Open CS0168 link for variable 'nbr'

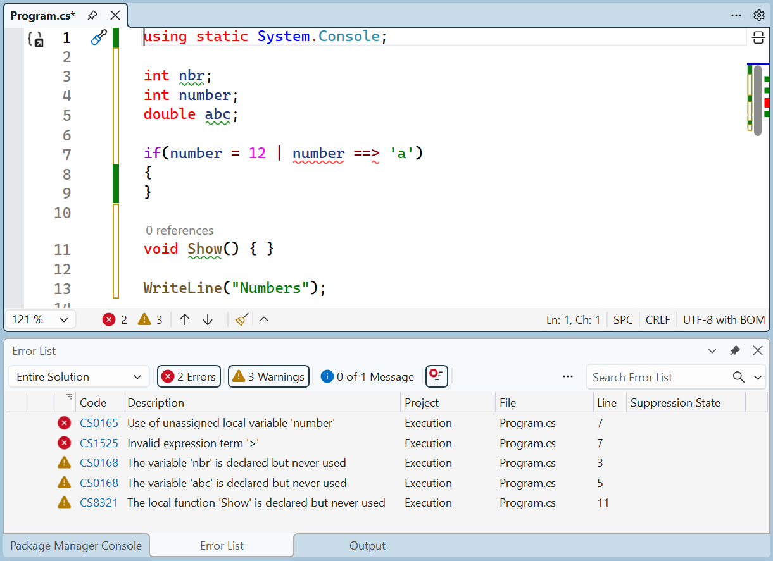click(x=99, y=463)
